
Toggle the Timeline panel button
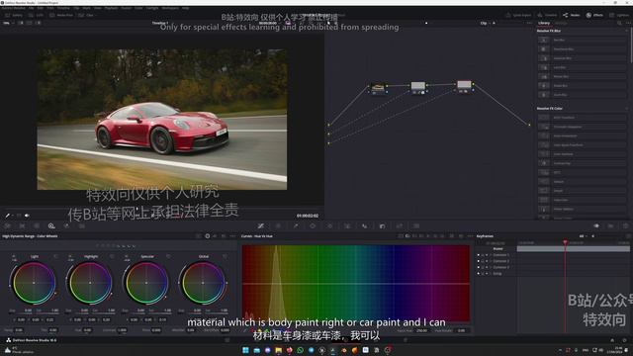click(x=548, y=15)
